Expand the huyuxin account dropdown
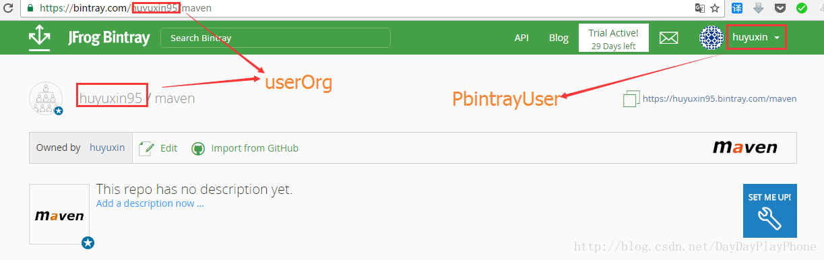The width and height of the screenshot is (824, 260). click(x=756, y=38)
